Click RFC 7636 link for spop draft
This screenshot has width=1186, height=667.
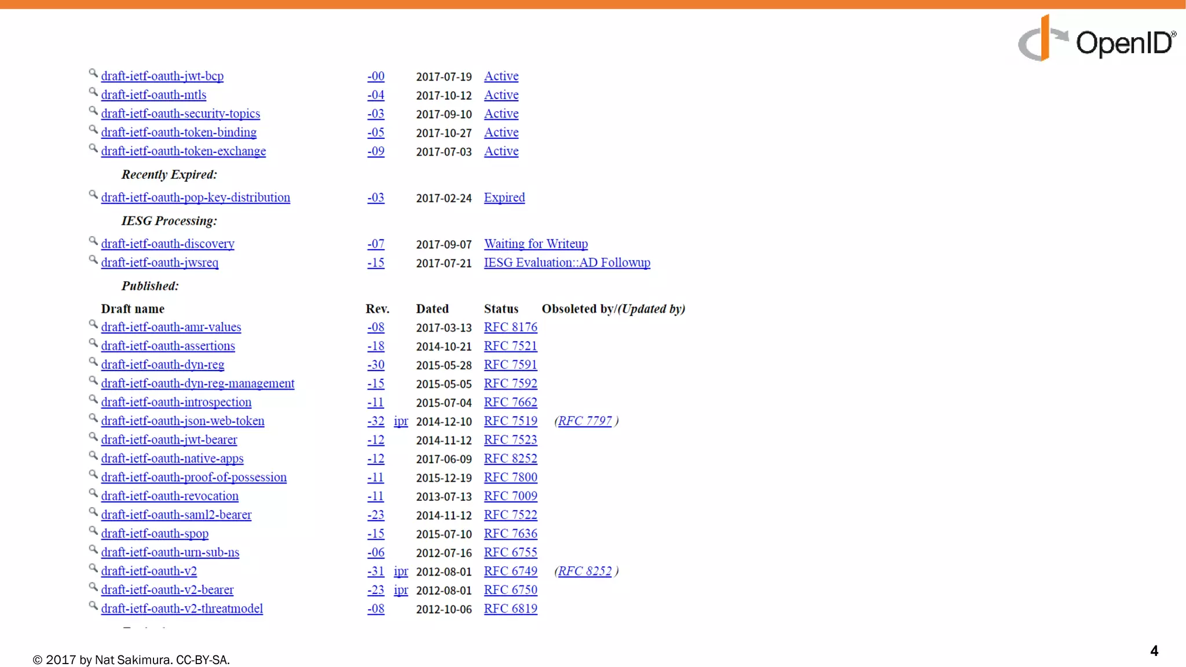pos(510,533)
